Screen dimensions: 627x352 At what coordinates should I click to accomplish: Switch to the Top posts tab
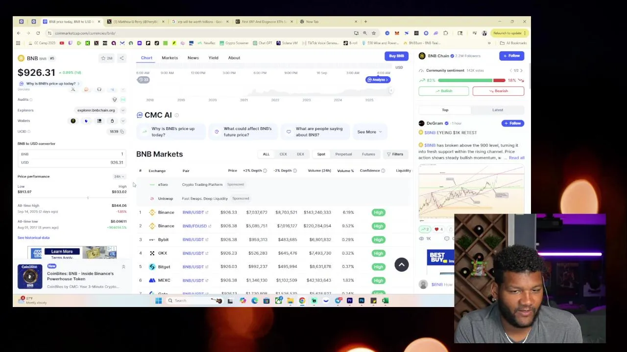point(445,110)
